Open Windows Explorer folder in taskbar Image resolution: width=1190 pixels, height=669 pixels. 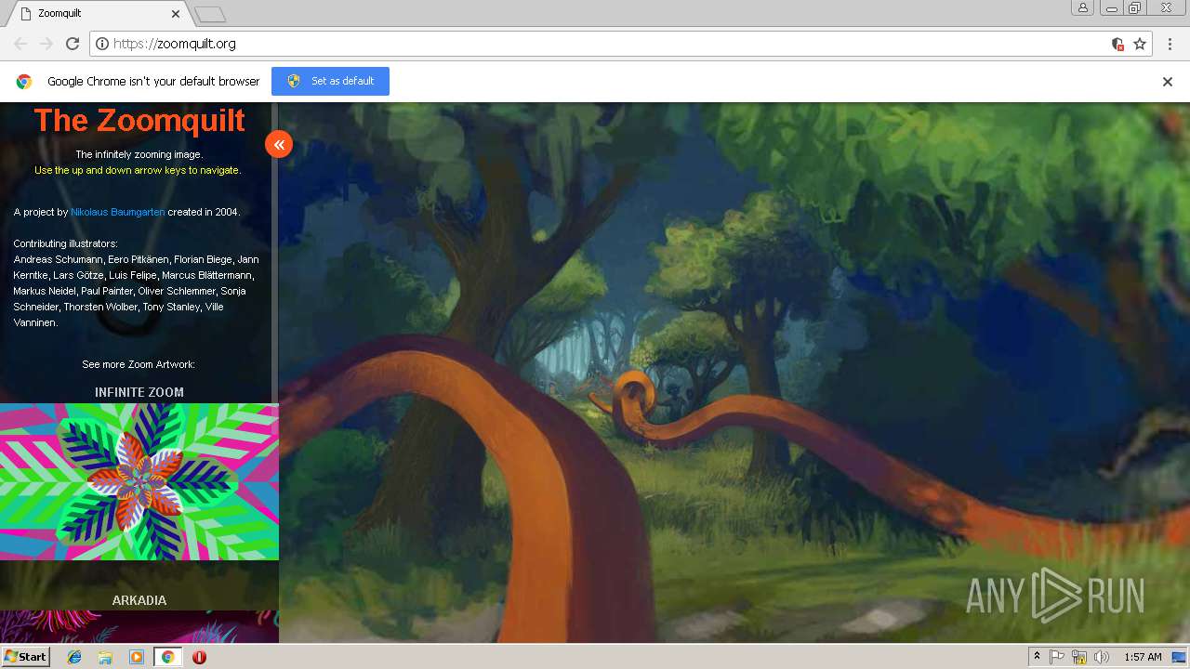[x=105, y=657]
